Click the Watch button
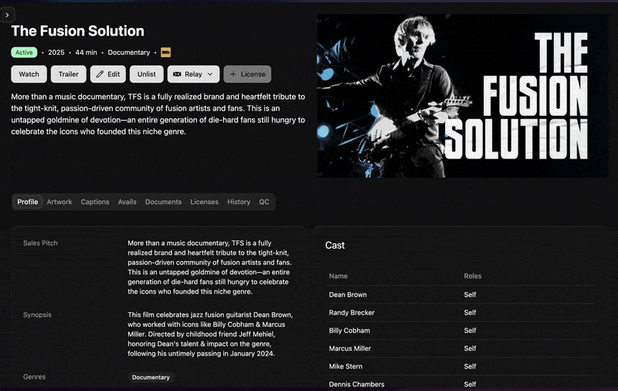Viewport: 618px width, 391px height. point(29,74)
